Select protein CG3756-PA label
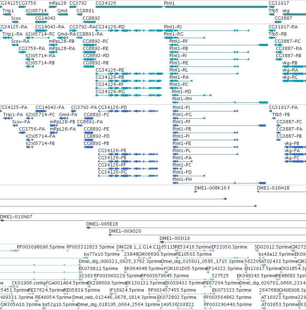306x310 pixels. 32,129
